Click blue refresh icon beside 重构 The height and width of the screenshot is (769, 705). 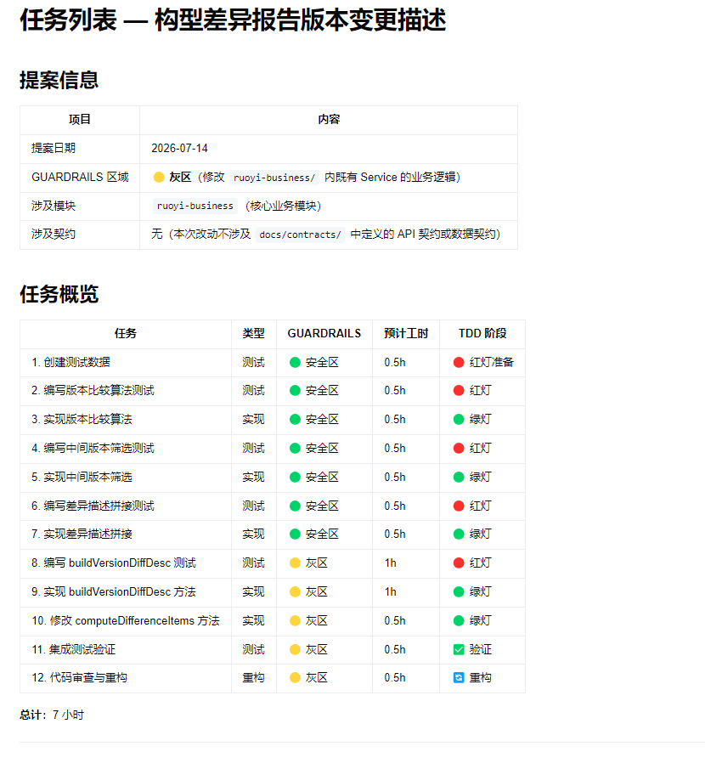click(459, 678)
